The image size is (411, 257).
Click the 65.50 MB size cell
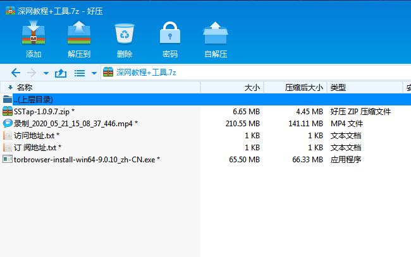pos(244,160)
